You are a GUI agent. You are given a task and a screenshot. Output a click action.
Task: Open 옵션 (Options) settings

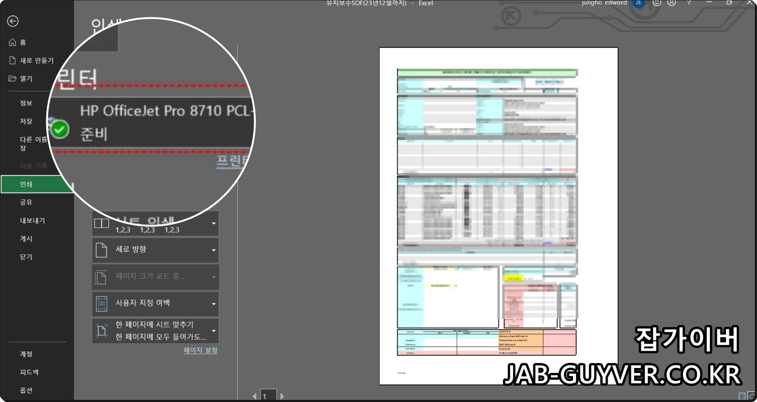pyautogui.click(x=26, y=390)
